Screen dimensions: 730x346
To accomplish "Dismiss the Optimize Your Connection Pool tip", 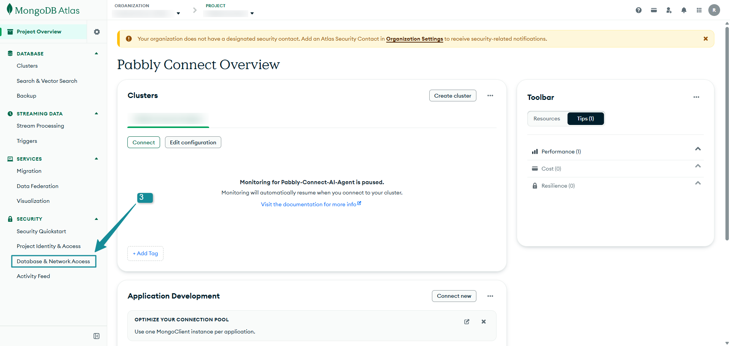I will (x=484, y=322).
